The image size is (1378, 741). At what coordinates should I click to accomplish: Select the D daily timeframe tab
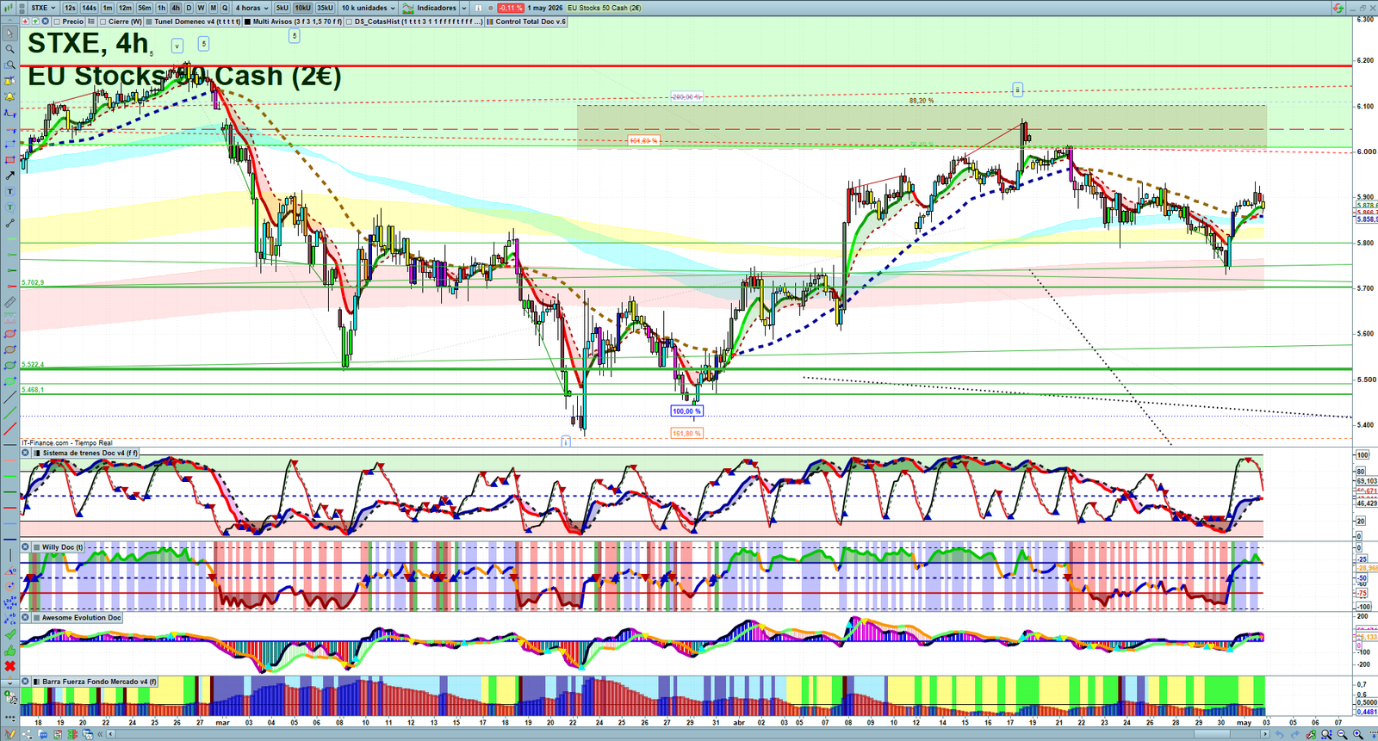(189, 8)
